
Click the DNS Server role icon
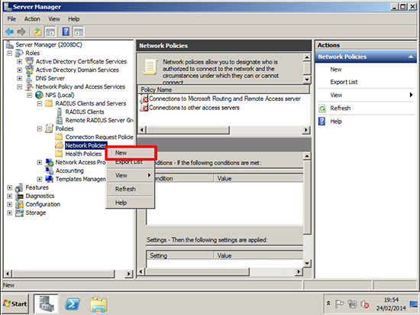pyautogui.click(x=29, y=78)
